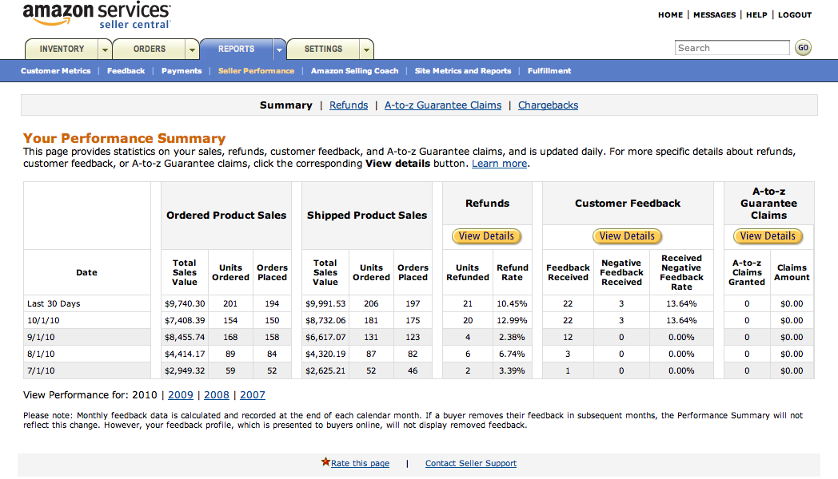
Task: Click the $2,949.32 sales value cell
Action: [x=185, y=370]
